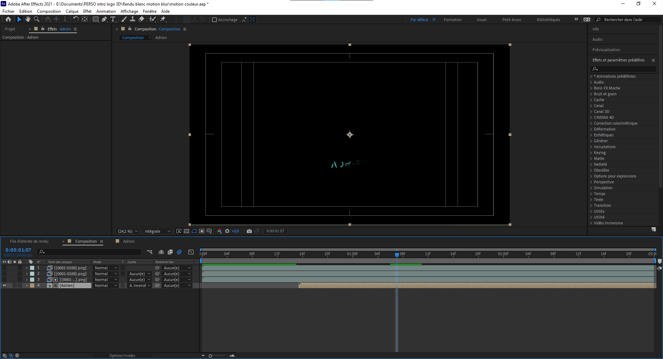Click the current timecode 0:00:01:07 in timeline
Screen dimensions: 663x359
click(18, 250)
